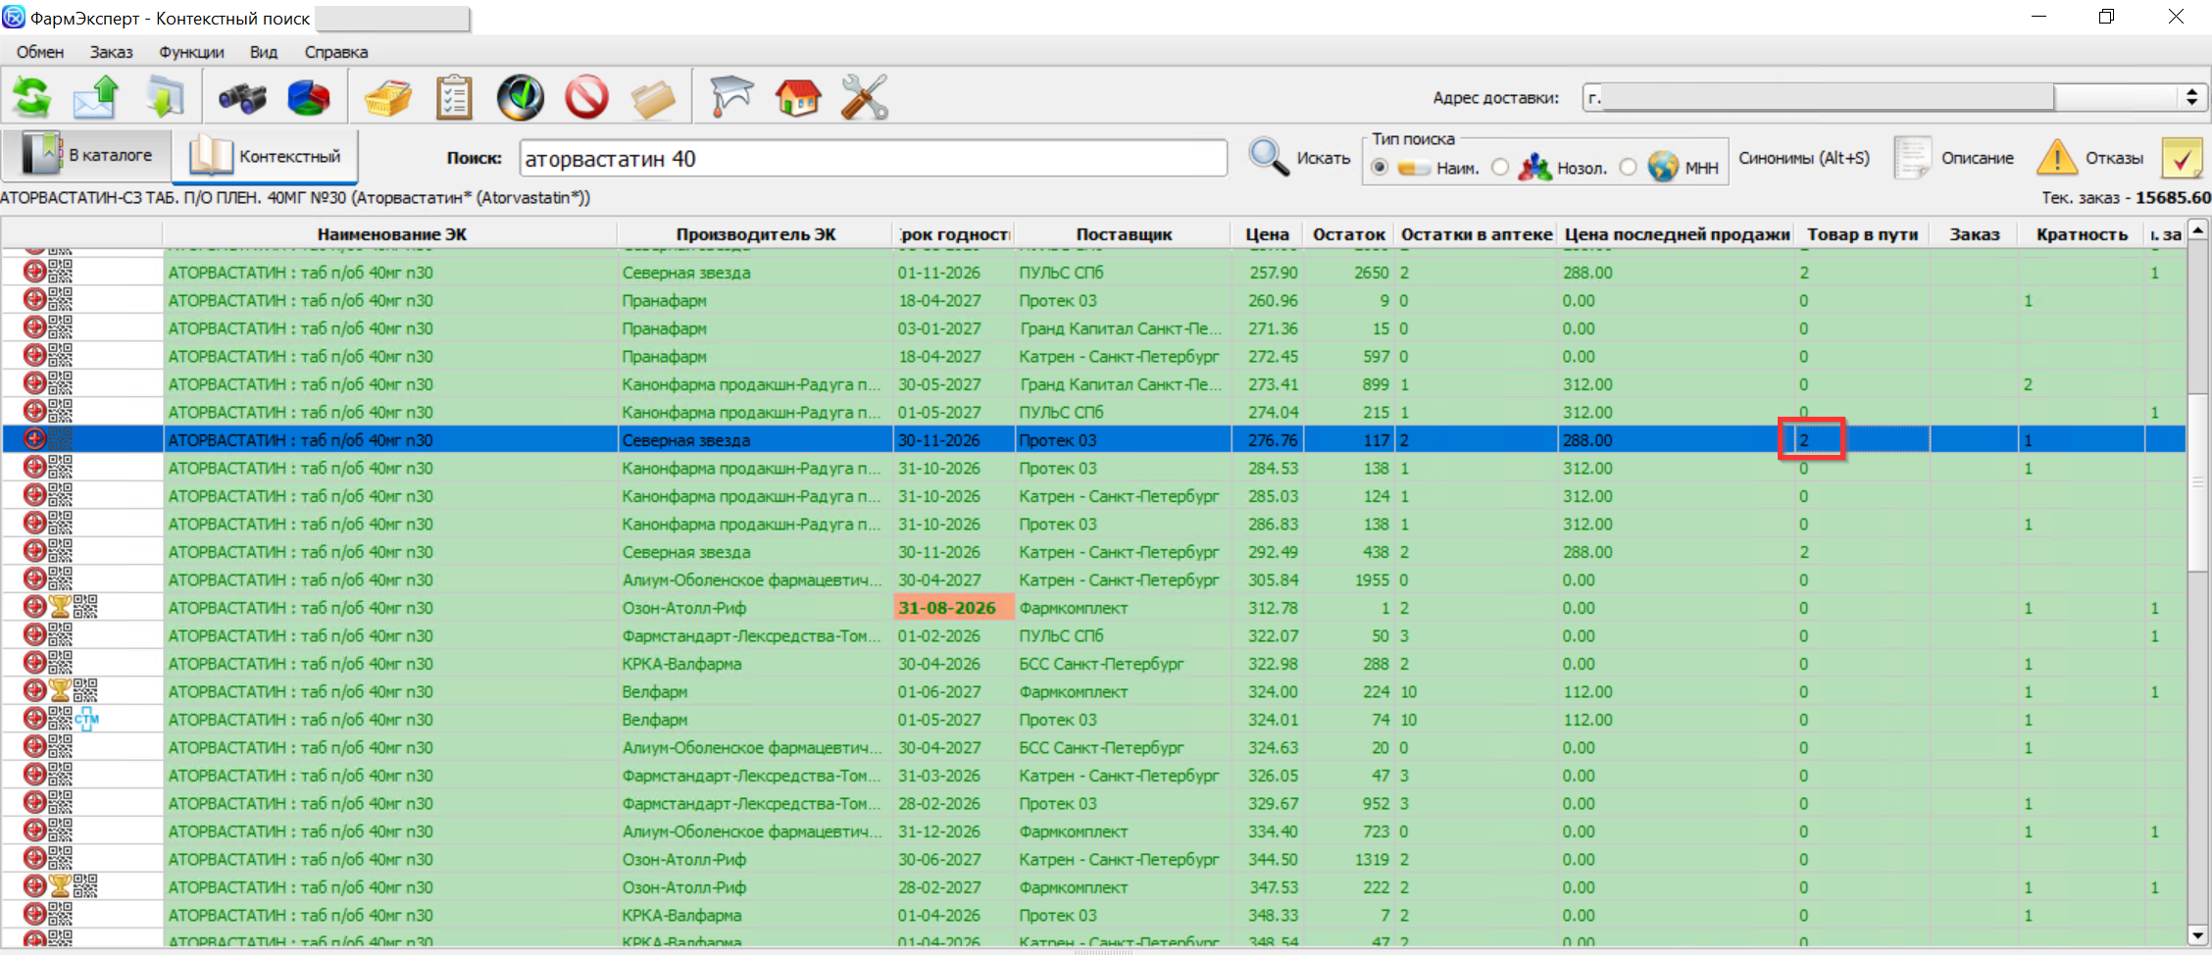Viewport: 2212px width, 955px height.
Task: Sort table by the Цена column header
Action: 1267,234
